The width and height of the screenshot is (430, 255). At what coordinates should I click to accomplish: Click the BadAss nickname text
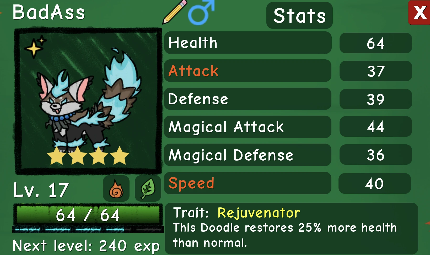point(49,12)
